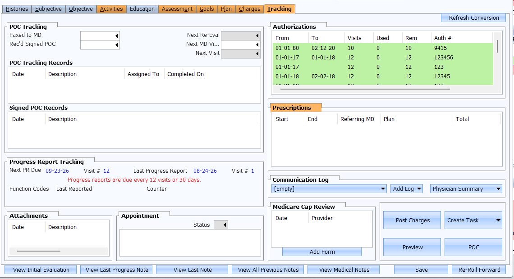
Task: Click View All Previous Notes button
Action: tap(268, 270)
